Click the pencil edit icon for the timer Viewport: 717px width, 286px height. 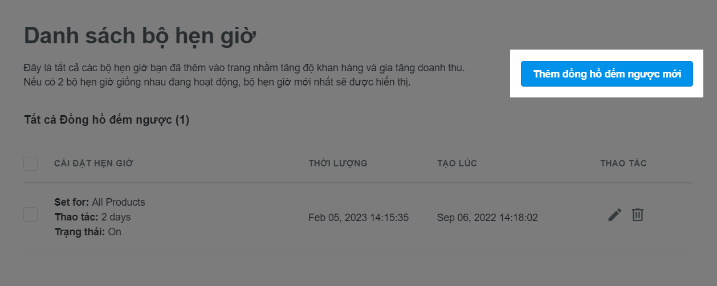click(614, 215)
